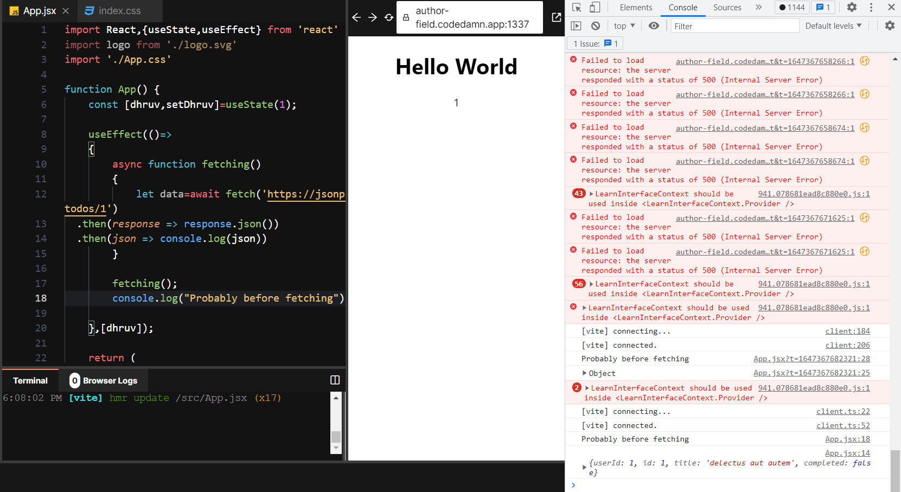Show more DevTools tabs chevron
Viewport: 901px width, 492px height.
tap(758, 7)
